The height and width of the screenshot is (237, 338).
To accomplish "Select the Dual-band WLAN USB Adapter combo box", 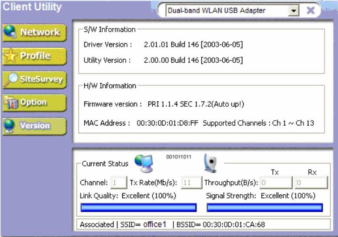I will [232, 10].
